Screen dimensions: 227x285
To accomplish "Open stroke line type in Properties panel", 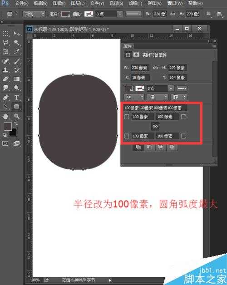I will (x=182, y=88).
